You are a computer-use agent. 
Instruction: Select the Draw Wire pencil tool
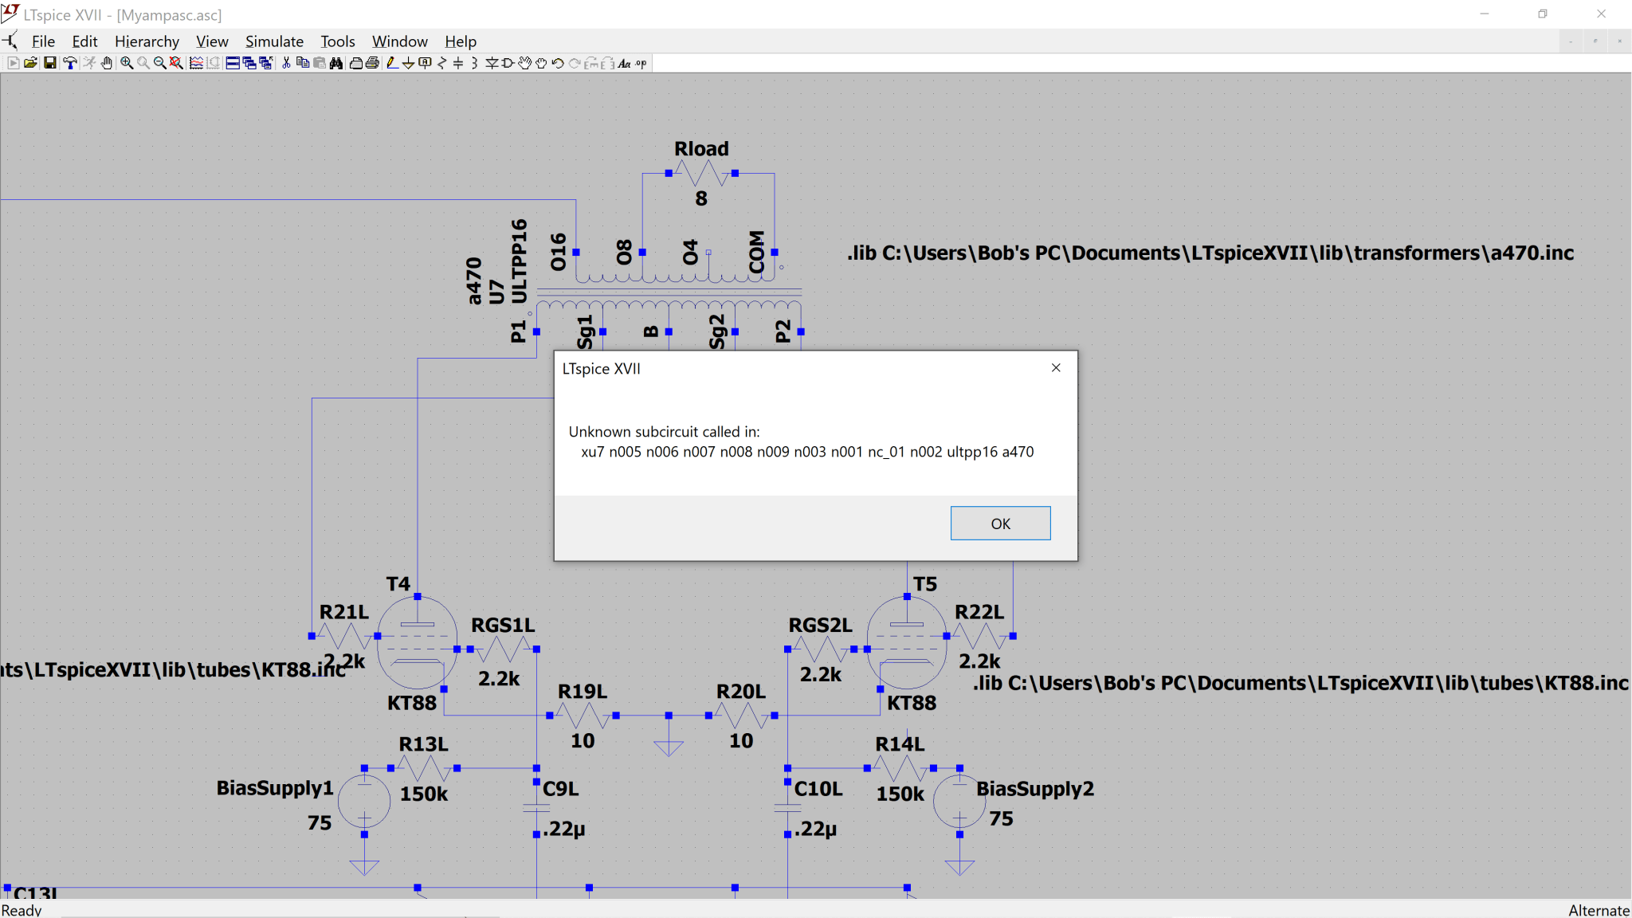pyautogui.click(x=392, y=63)
